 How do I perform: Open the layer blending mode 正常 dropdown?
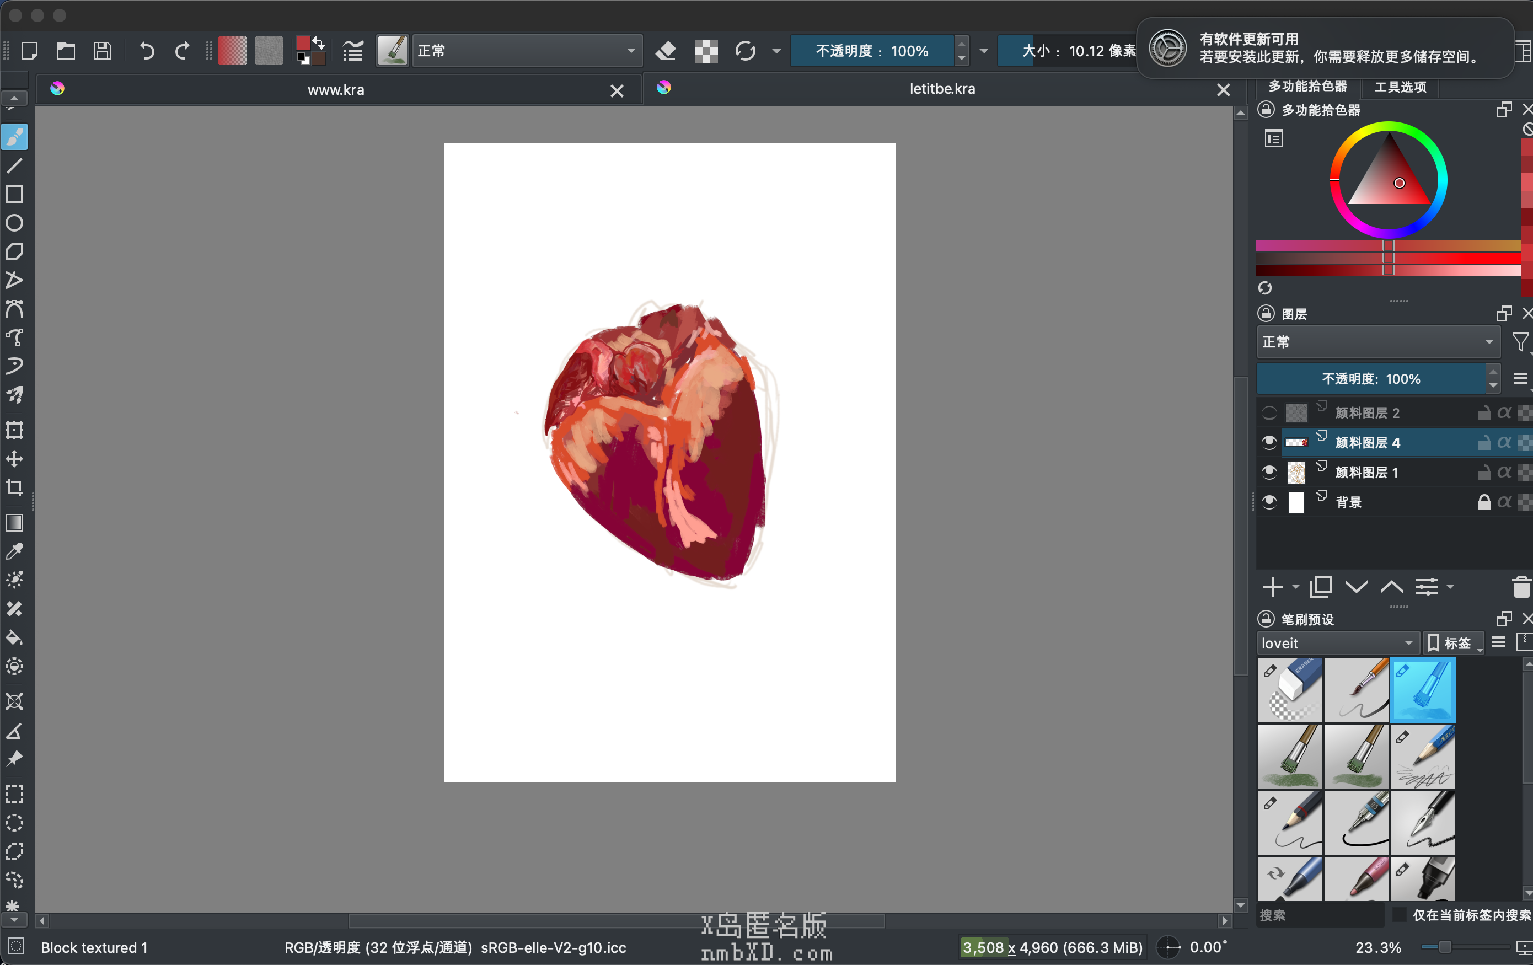(x=1377, y=342)
